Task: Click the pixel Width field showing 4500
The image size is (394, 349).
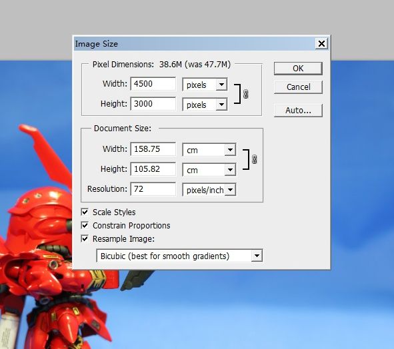Action: [153, 84]
